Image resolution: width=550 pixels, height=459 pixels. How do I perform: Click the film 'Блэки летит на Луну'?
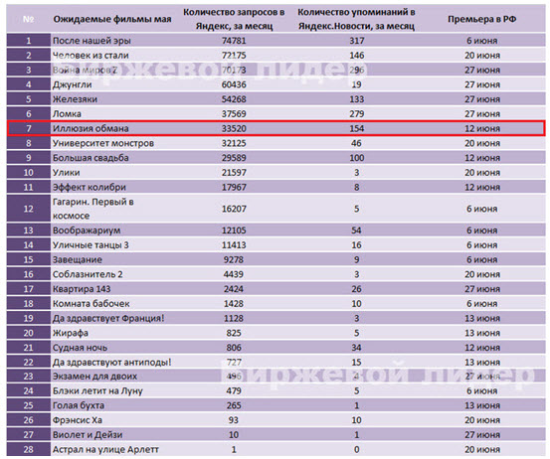click(97, 391)
